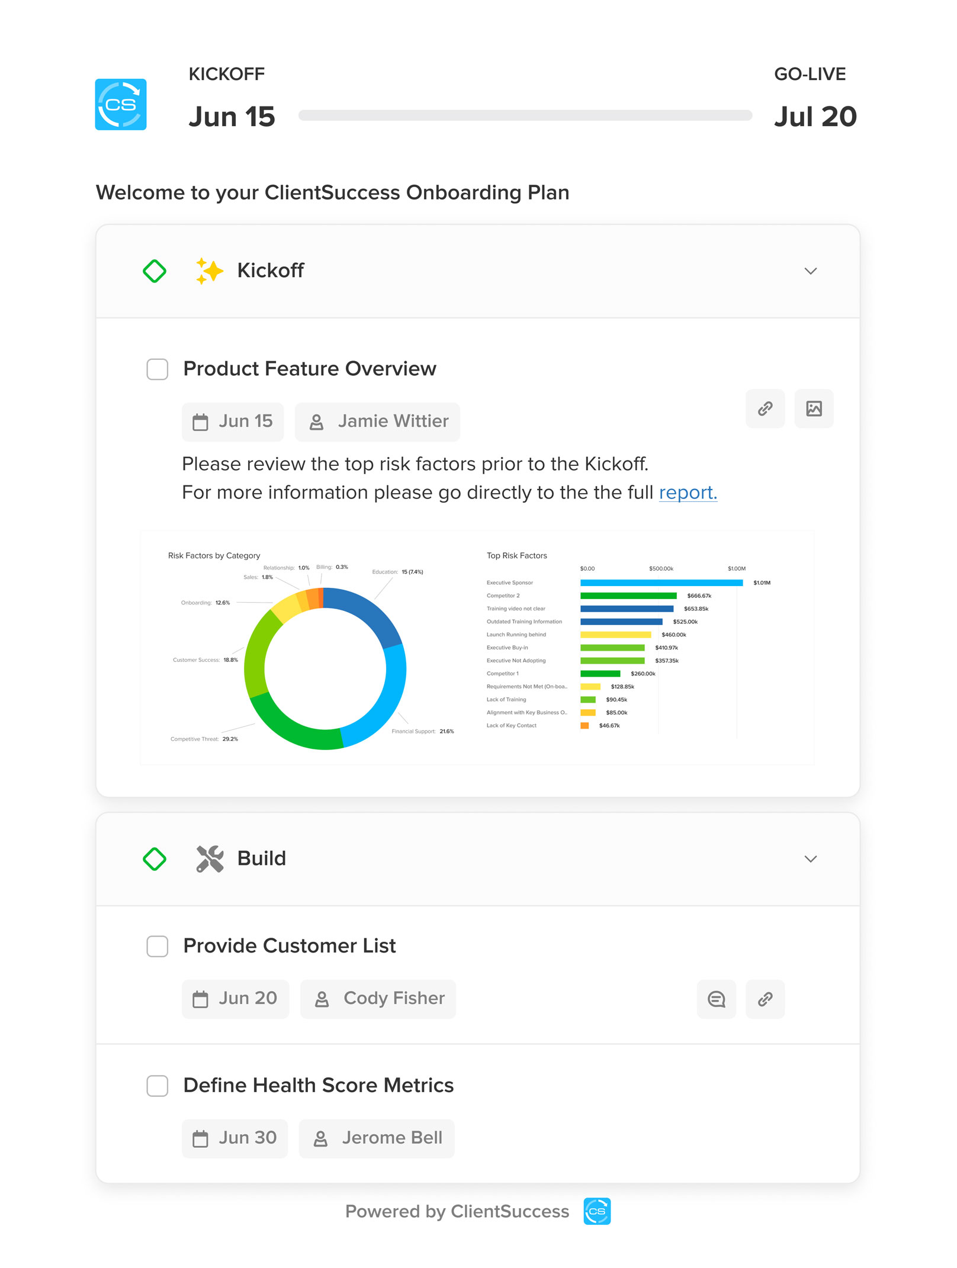The image size is (957, 1268).
Task: Click the Risk Factors by Category donut chart
Action: 325,668
